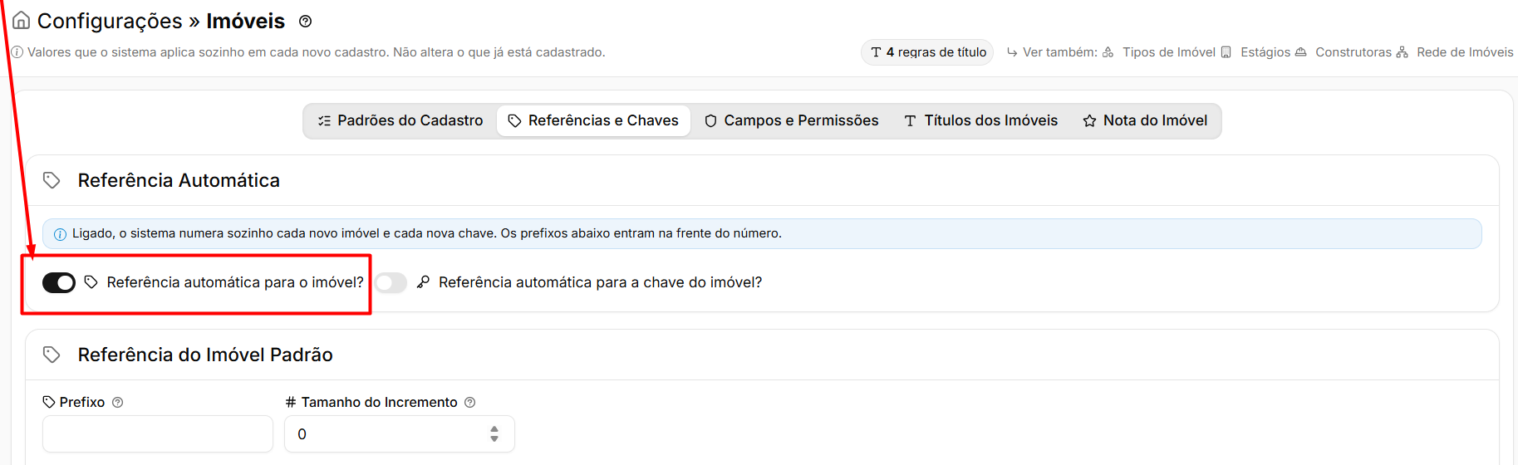Click the help icon next to Tamanho do Incremento
The height and width of the screenshot is (465, 1518).
(470, 402)
